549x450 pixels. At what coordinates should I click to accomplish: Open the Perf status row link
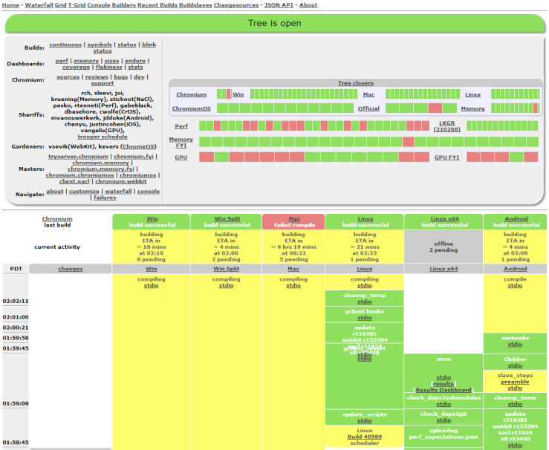181,126
